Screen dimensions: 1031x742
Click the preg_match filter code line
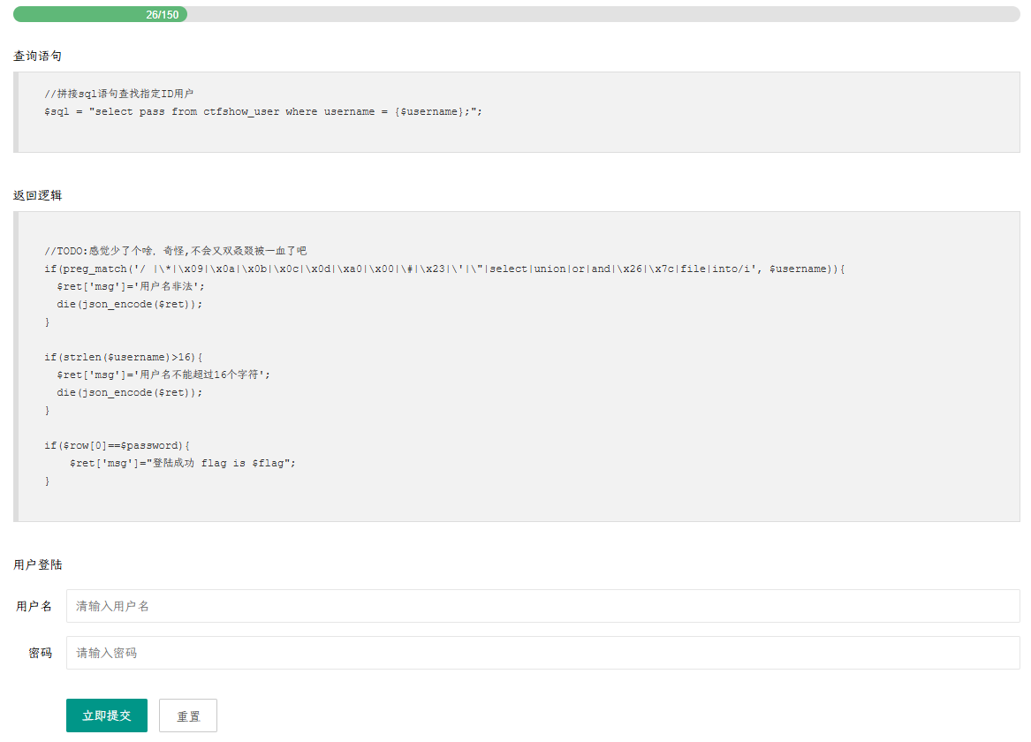[444, 269]
